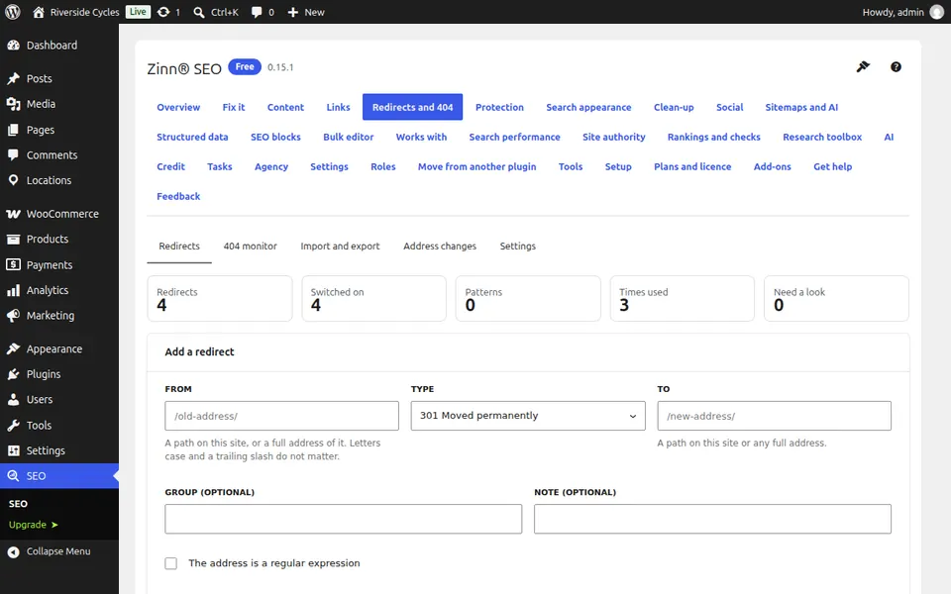The height and width of the screenshot is (594, 951).
Task: Open the Media sidebar icon
Action: tap(13, 104)
